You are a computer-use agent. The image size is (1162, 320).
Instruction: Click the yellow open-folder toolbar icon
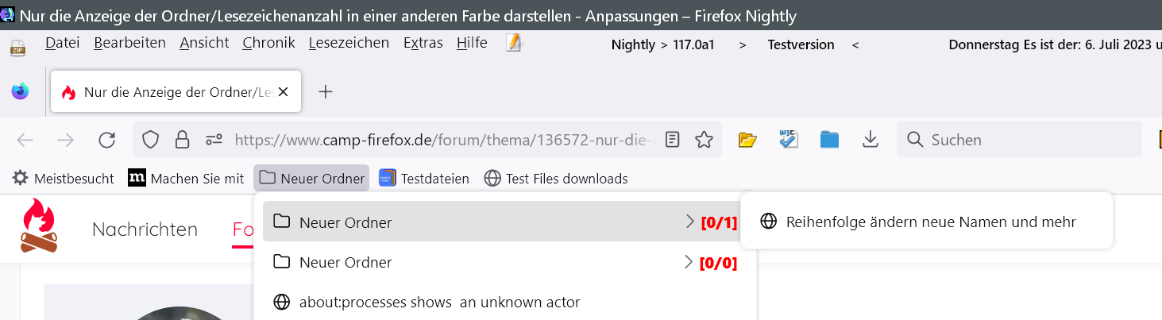[x=747, y=141]
